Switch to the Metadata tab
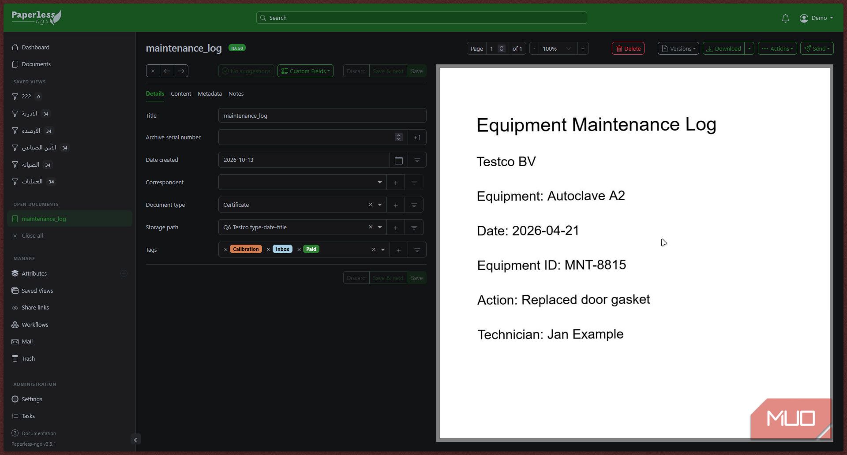 tap(210, 94)
